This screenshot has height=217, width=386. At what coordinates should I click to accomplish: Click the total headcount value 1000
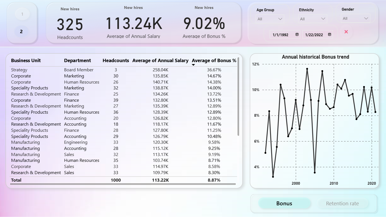pos(116,180)
